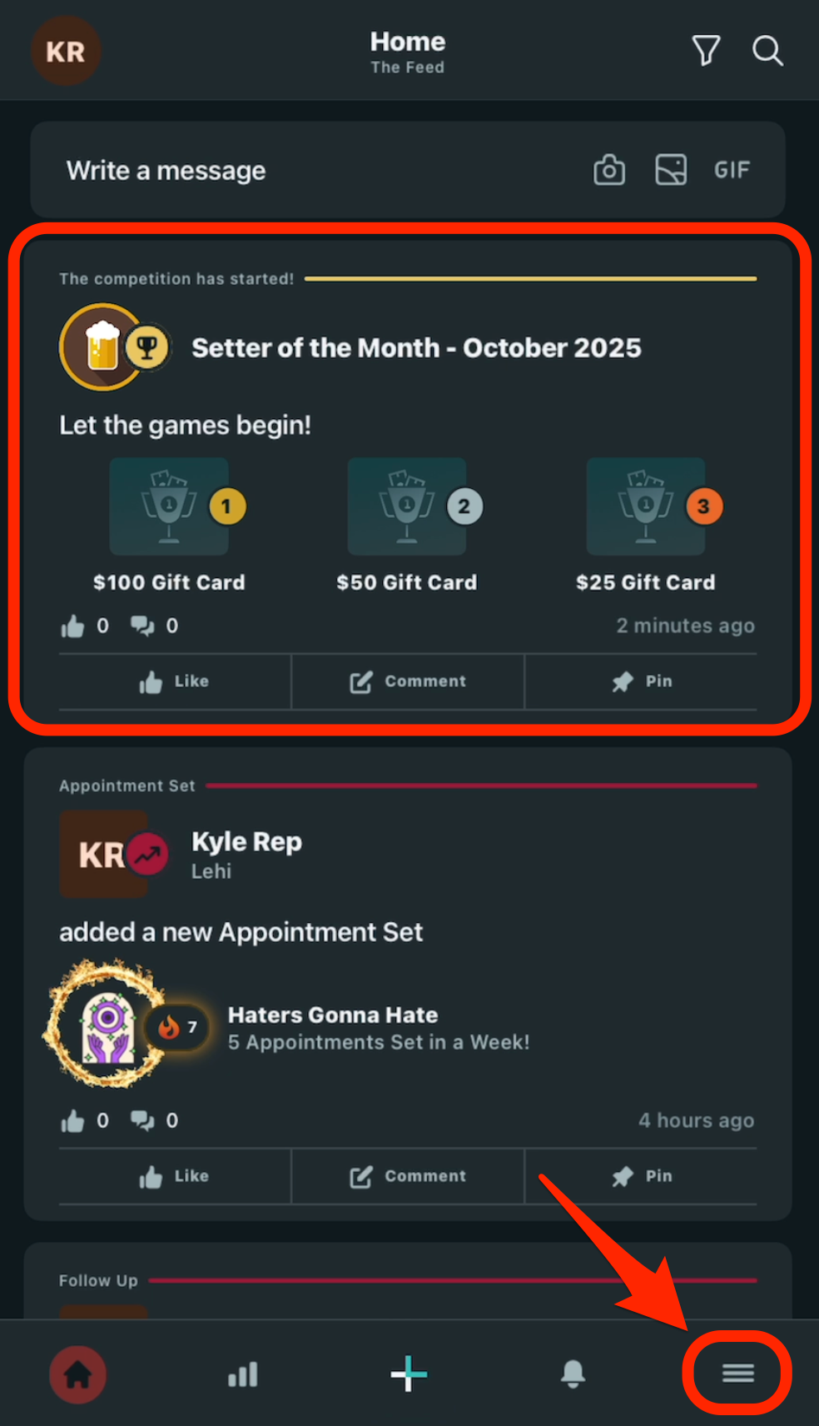819x1426 pixels.
Task: Open the hamburger menu in bottom bar
Action: pyautogui.click(x=737, y=1373)
